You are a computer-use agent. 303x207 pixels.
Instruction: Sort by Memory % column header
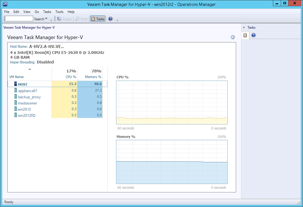93,77
